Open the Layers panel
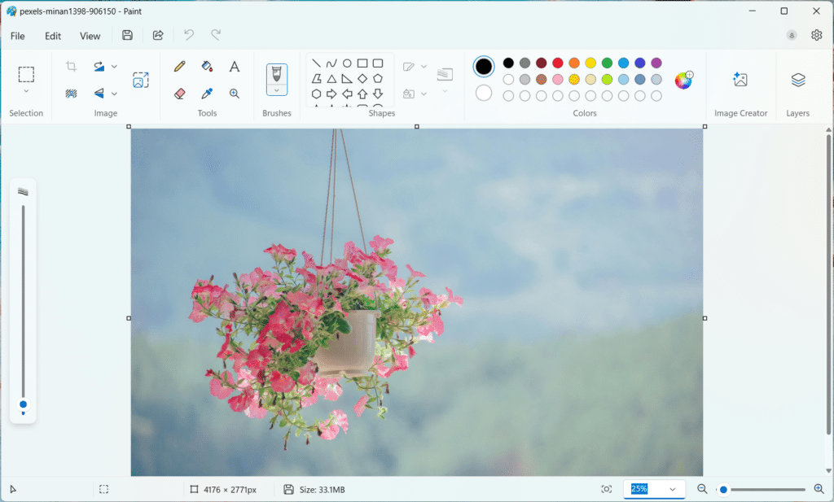Image resolution: width=834 pixels, height=502 pixels. pos(797,81)
